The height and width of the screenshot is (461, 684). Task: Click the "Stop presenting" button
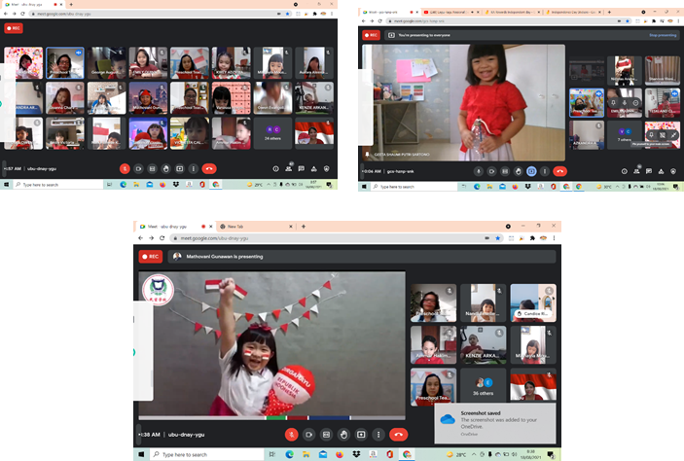tap(662, 34)
